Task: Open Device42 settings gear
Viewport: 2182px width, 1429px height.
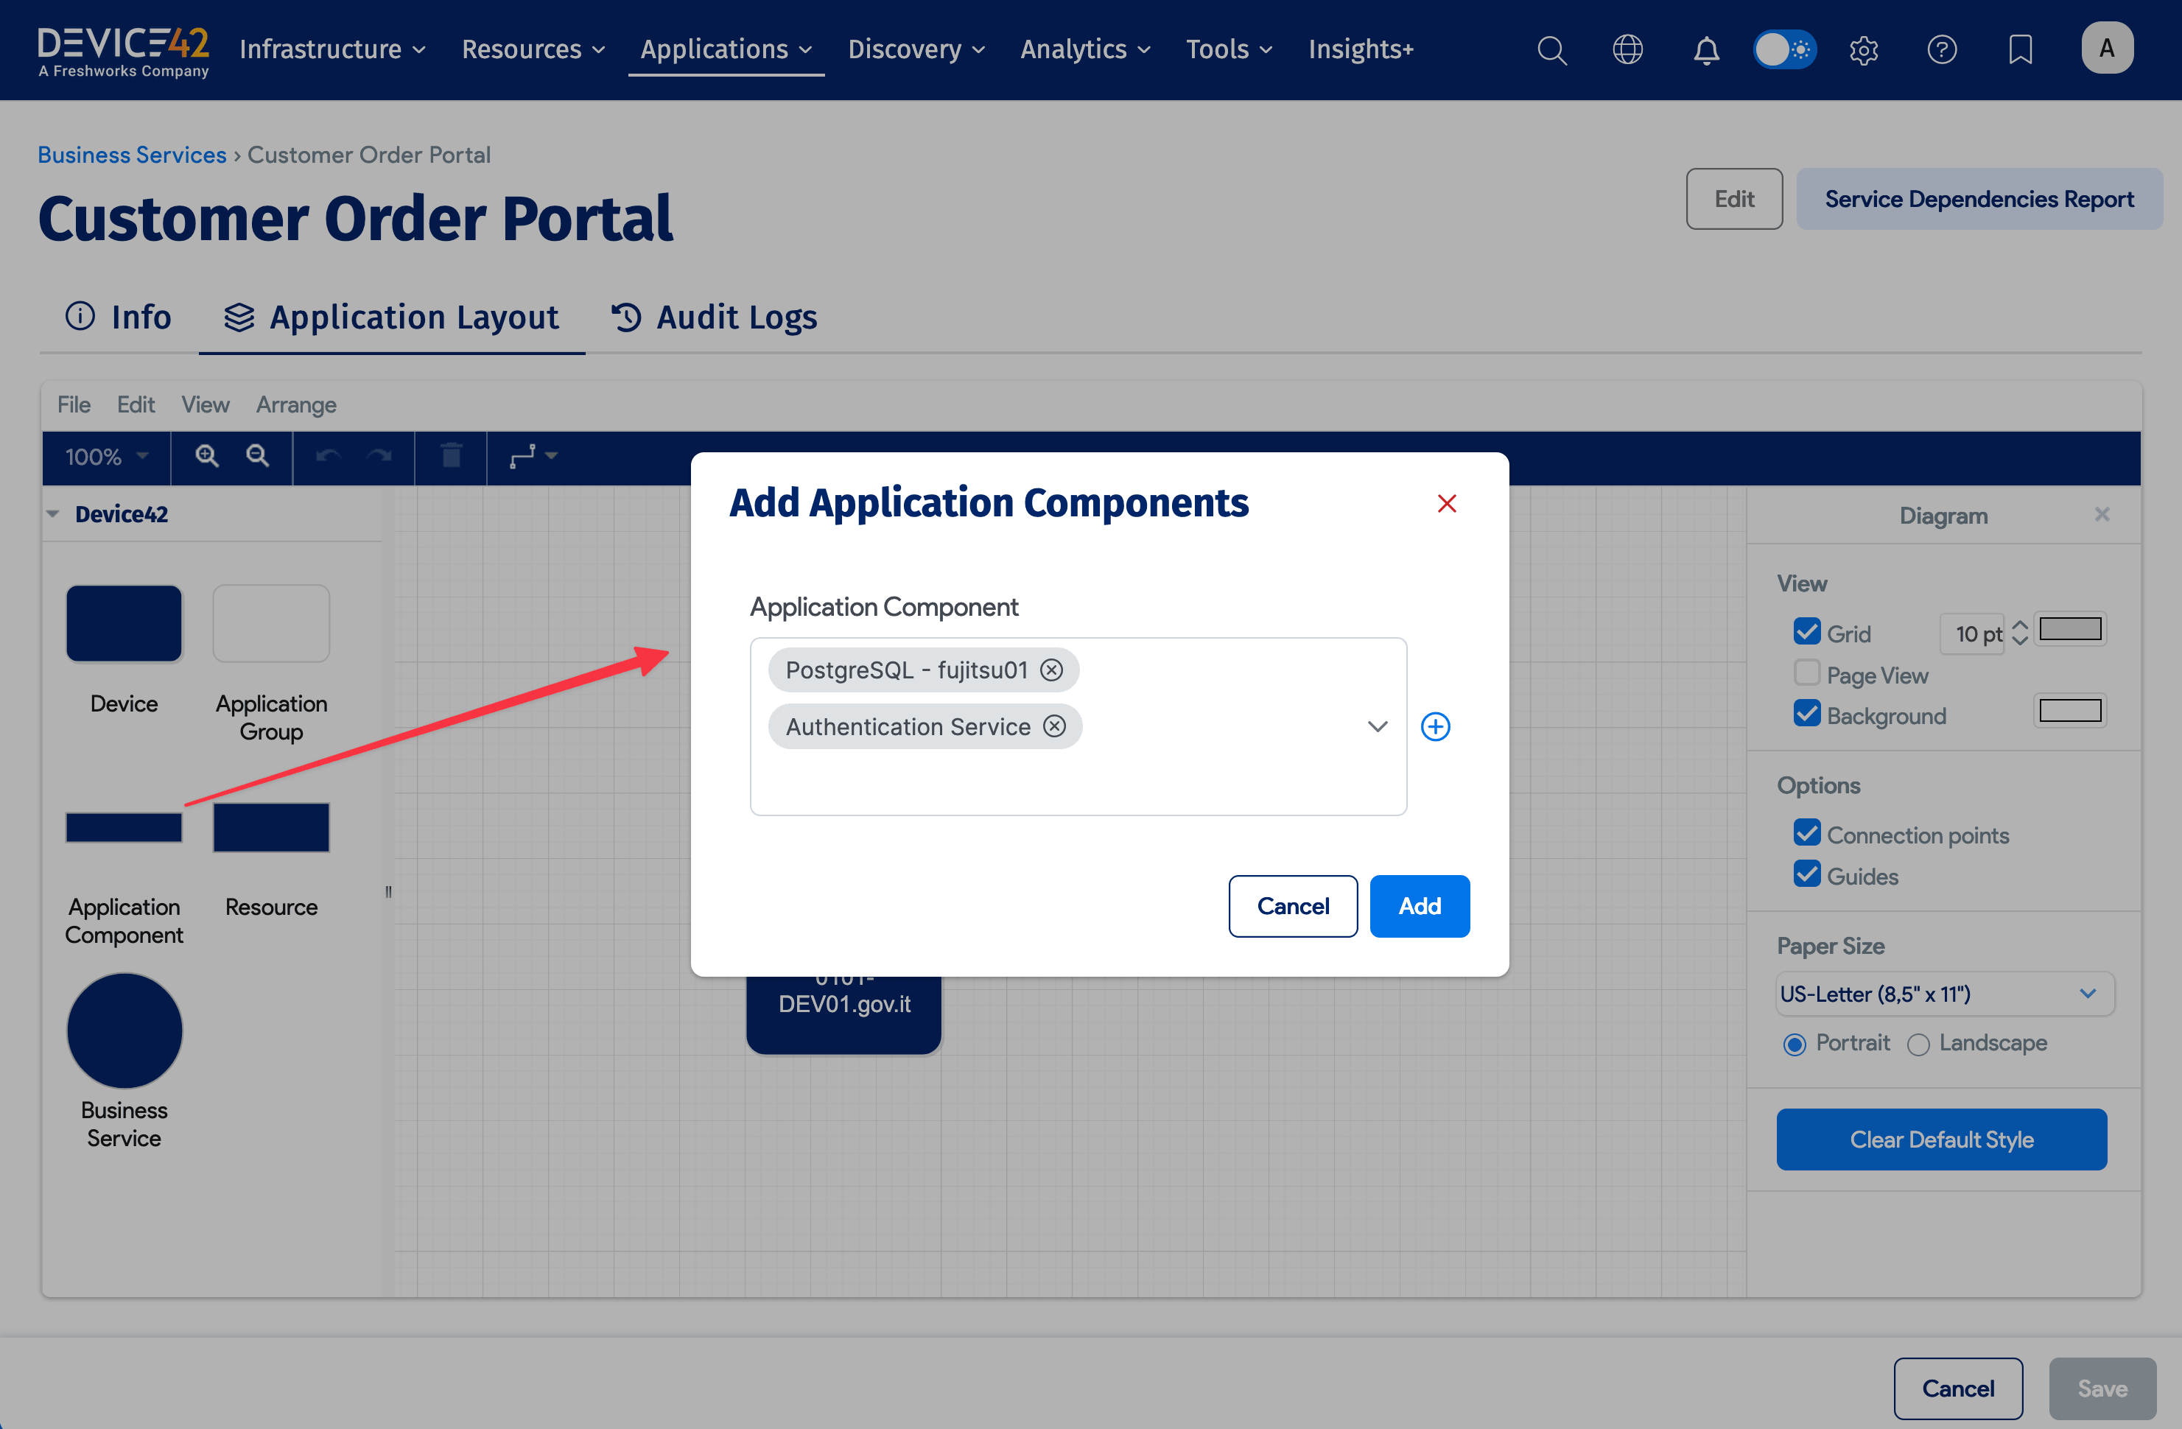Action: click(x=1864, y=49)
